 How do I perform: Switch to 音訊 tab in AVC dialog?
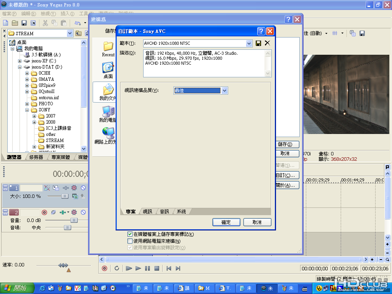(x=165, y=212)
